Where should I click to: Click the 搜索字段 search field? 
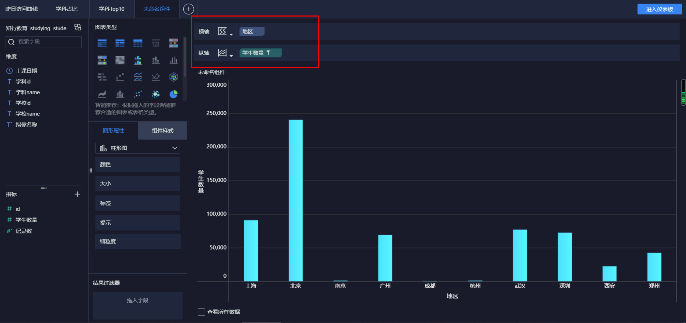(43, 42)
